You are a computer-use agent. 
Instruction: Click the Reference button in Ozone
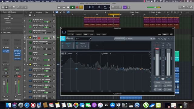point(168,86)
